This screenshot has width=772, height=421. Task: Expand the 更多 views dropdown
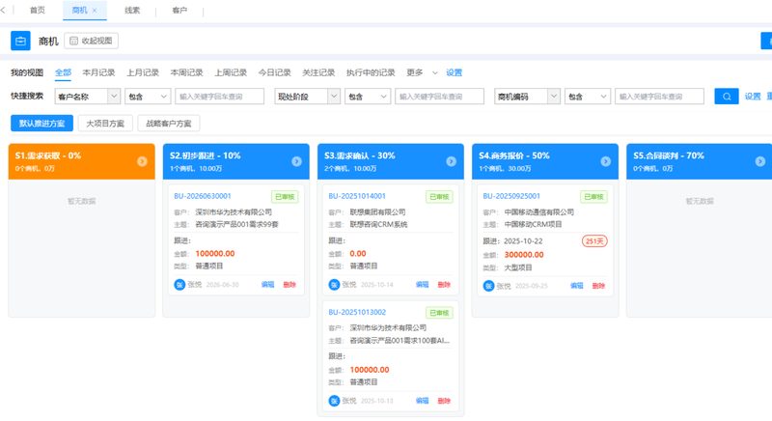click(422, 72)
